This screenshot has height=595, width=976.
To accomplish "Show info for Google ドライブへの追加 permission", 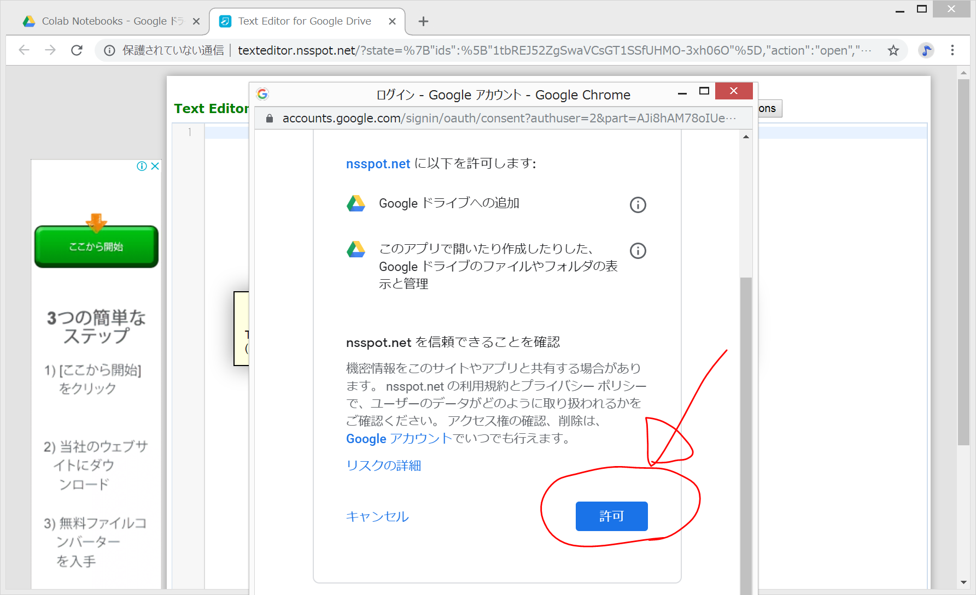I will [638, 205].
